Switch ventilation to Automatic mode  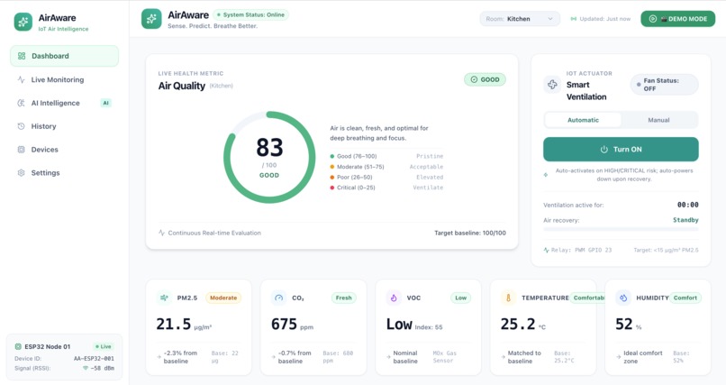tap(583, 120)
